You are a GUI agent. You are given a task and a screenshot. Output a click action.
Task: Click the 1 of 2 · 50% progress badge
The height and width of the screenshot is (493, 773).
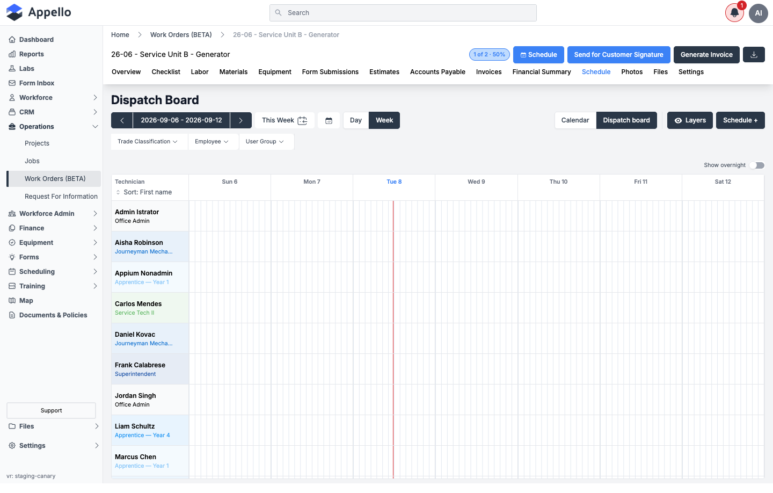(490, 55)
